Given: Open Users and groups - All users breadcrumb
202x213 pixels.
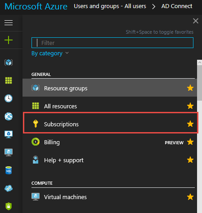Looking at the screenshot, I should pyautogui.click(x=110, y=6).
